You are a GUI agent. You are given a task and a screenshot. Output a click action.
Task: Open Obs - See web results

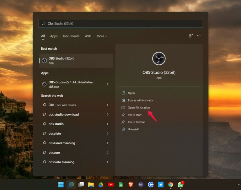[x=62, y=105]
